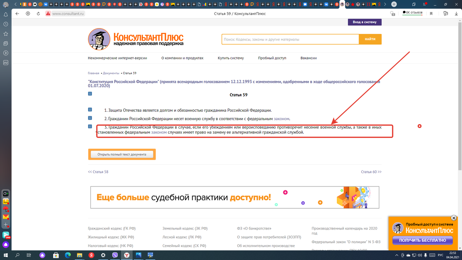Viewport: 462px width, 260px height.
Task: Click the plus icon in the left sidebar
Action: click(x=6, y=224)
